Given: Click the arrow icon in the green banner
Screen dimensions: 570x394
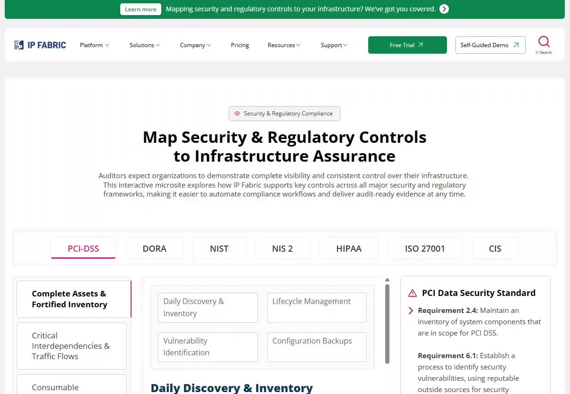Looking at the screenshot, I should click(444, 9).
